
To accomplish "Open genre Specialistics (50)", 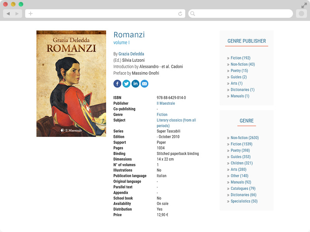I will click(244, 201).
